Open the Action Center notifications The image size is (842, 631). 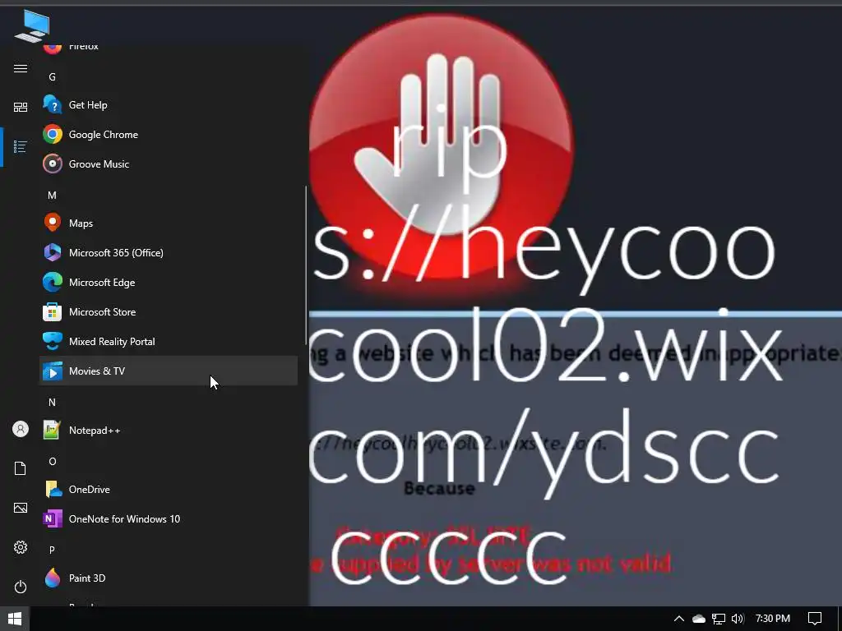tap(815, 619)
